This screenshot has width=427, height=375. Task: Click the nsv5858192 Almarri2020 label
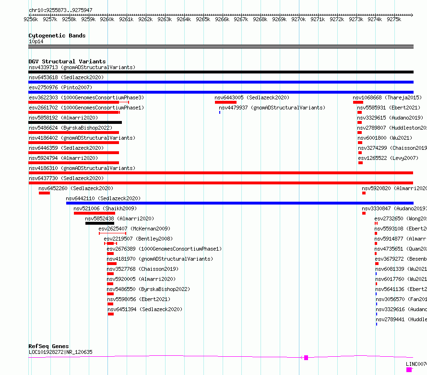(x=63, y=118)
